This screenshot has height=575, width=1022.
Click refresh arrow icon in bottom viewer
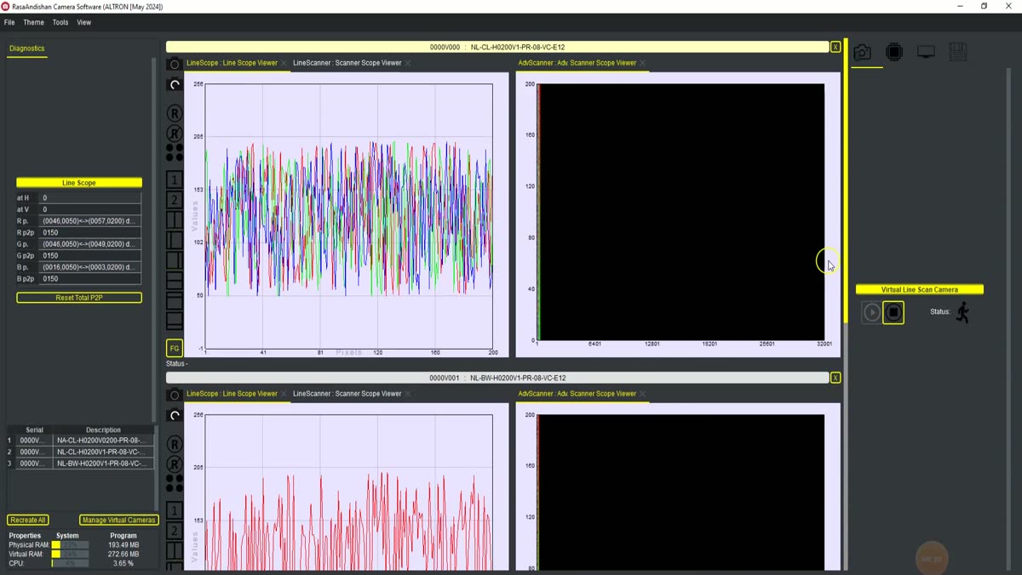tap(175, 415)
